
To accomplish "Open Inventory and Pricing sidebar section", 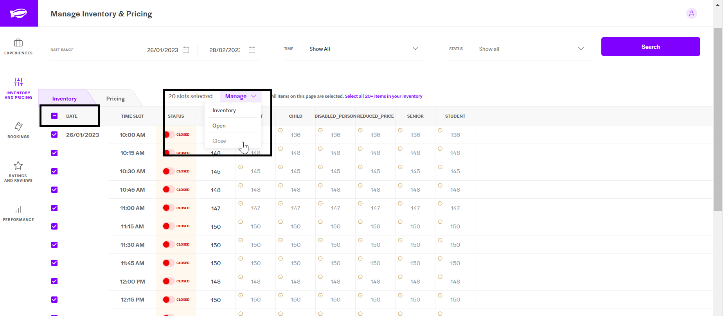I will point(18,88).
